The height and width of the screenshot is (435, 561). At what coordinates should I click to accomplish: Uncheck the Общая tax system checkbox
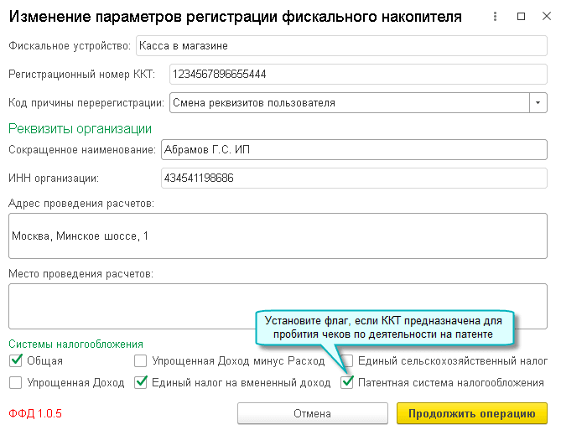pyautogui.click(x=15, y=361)
